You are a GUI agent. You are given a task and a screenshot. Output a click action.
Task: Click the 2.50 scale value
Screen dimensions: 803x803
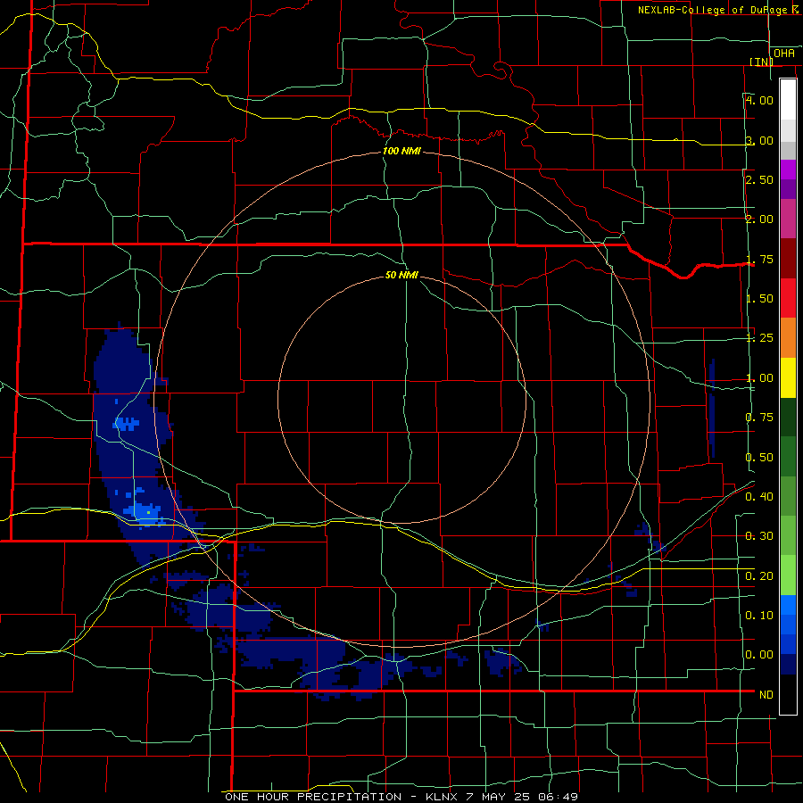pos(759,179)
